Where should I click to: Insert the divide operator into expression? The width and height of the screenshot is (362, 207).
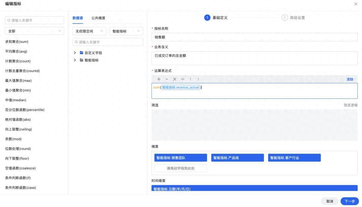tap(183, 79)
